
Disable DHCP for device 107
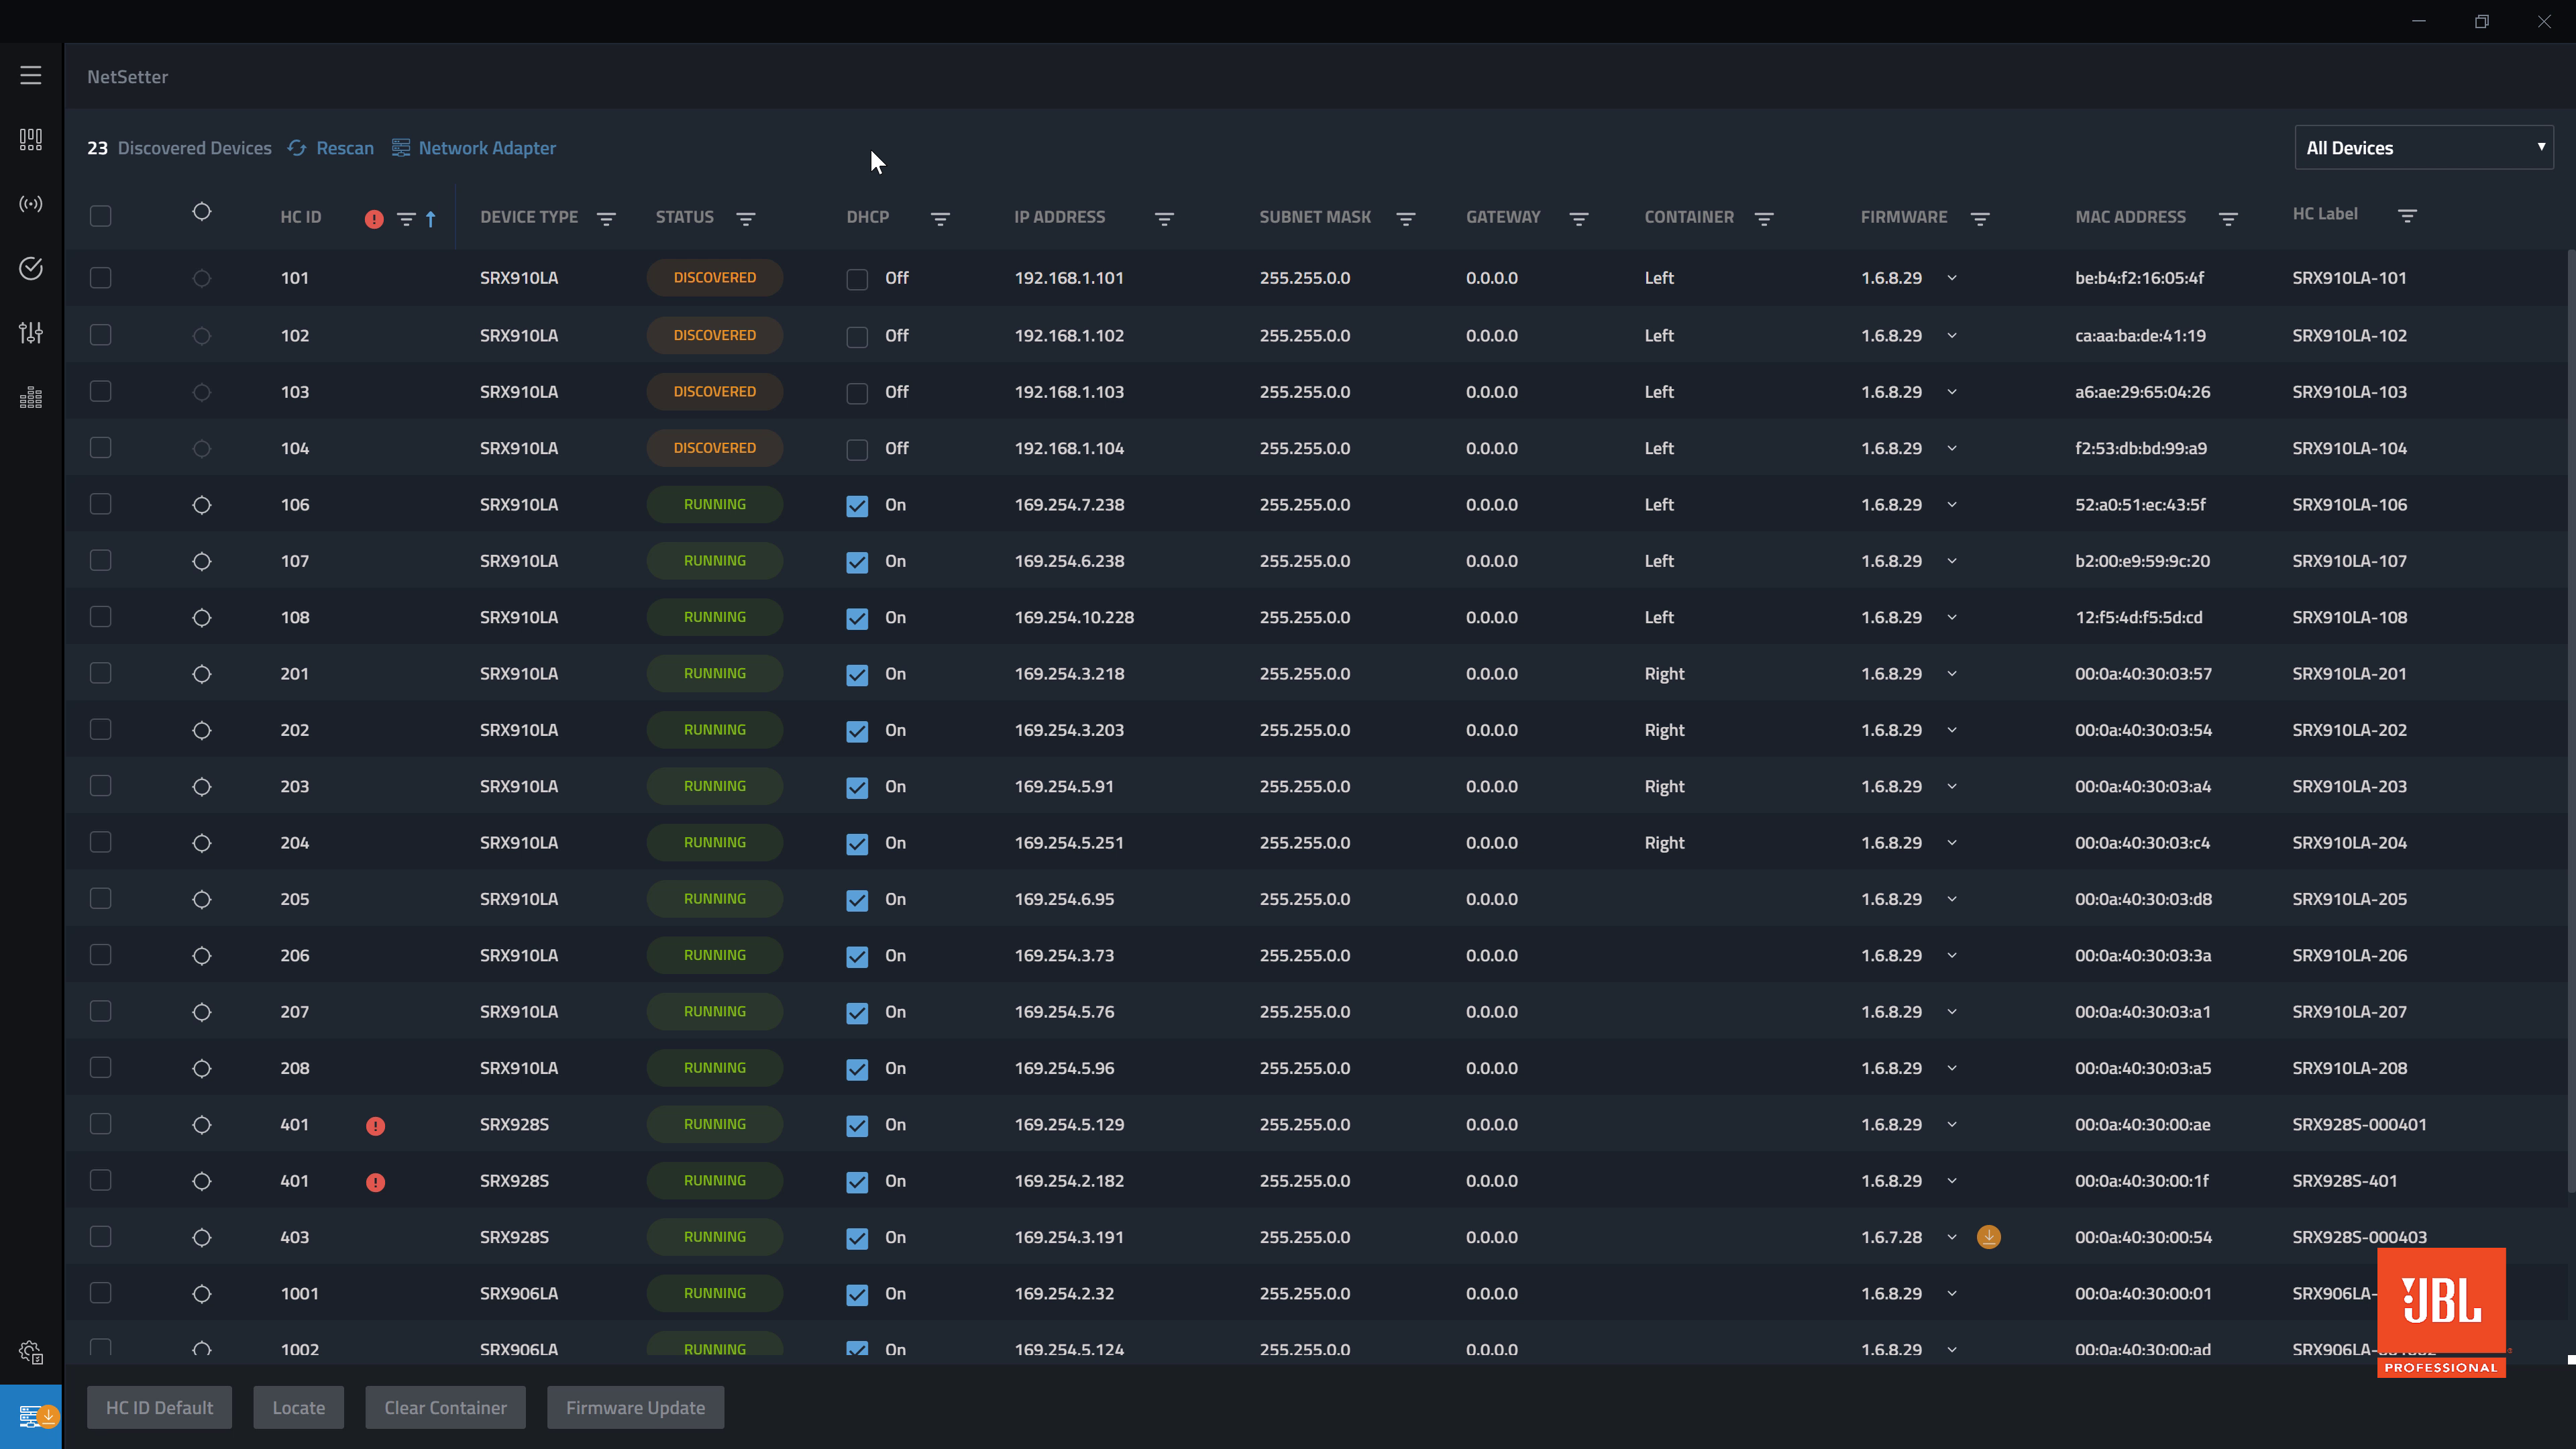[857, 562]
